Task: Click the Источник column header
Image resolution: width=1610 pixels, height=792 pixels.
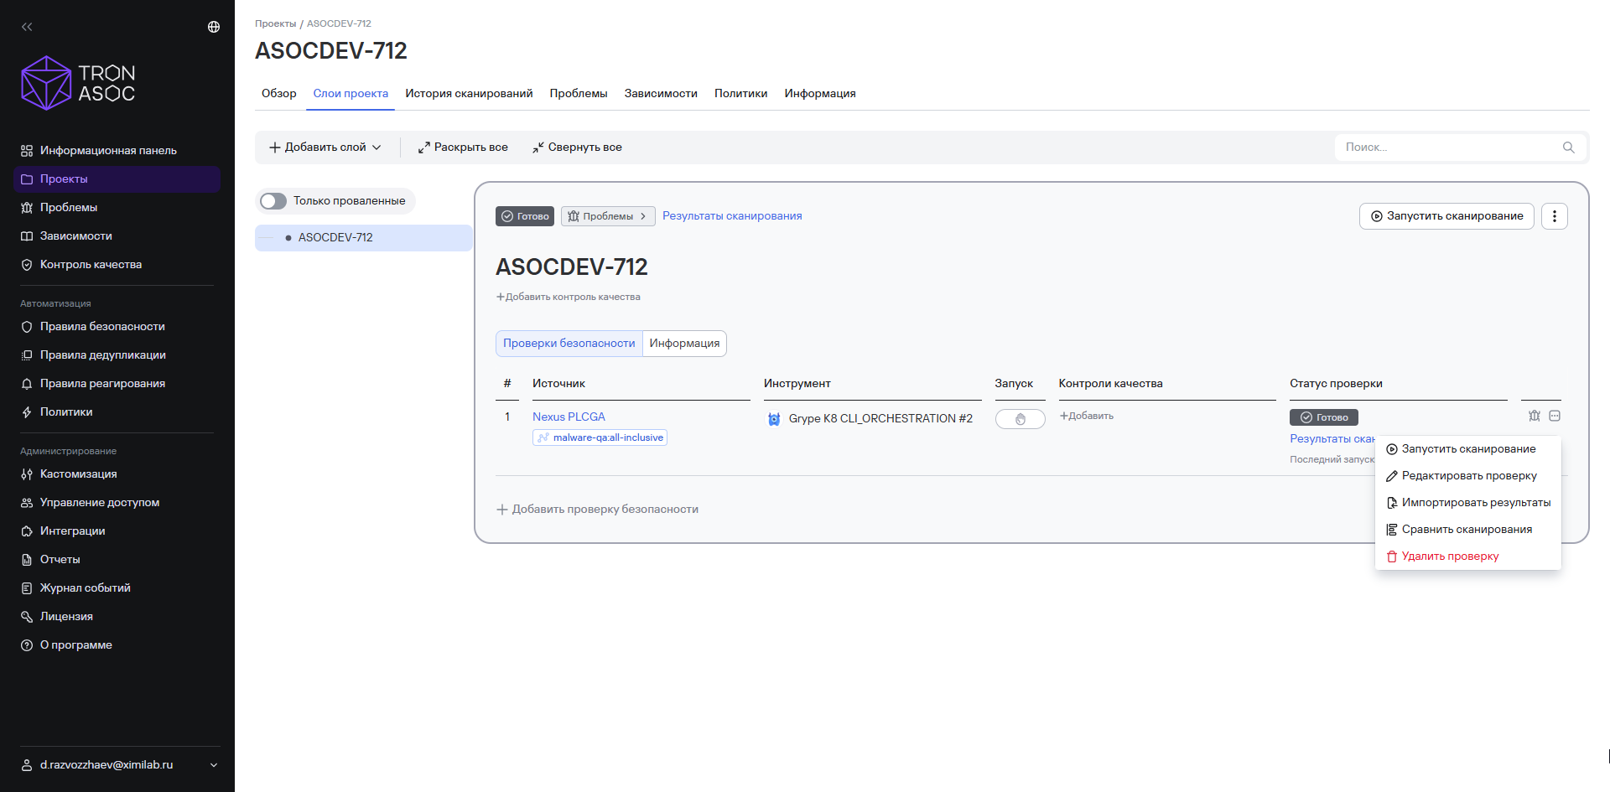Action: (x=558, y=383)
